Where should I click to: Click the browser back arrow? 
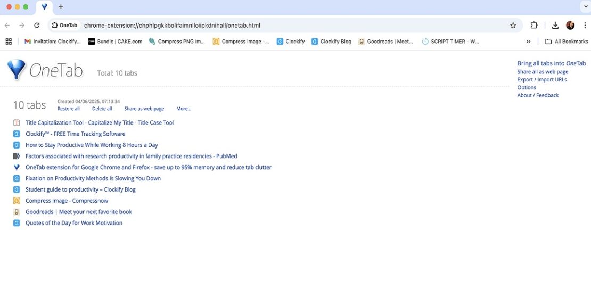tap(7, 25)
